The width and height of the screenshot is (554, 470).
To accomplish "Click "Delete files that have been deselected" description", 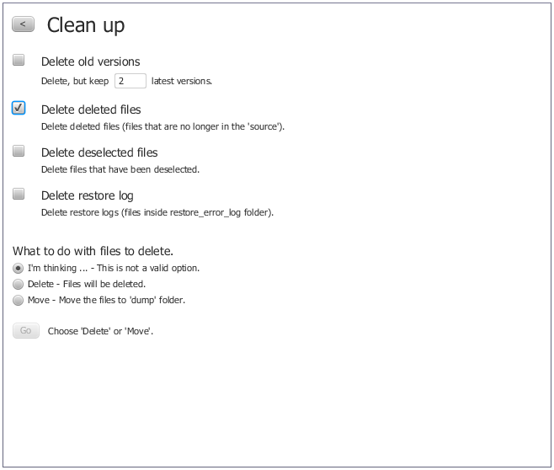I will [120, 169].
